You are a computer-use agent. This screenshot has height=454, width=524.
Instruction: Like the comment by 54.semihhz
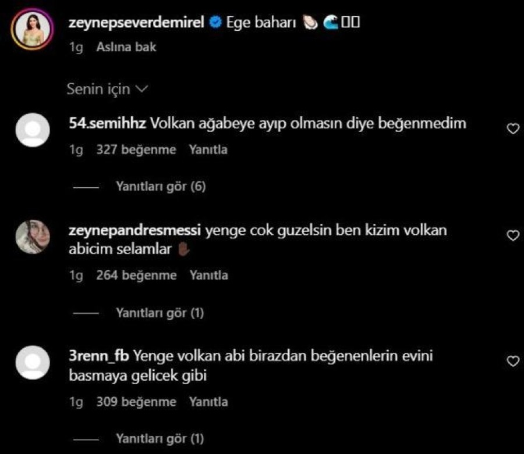(x=513, y=128)
